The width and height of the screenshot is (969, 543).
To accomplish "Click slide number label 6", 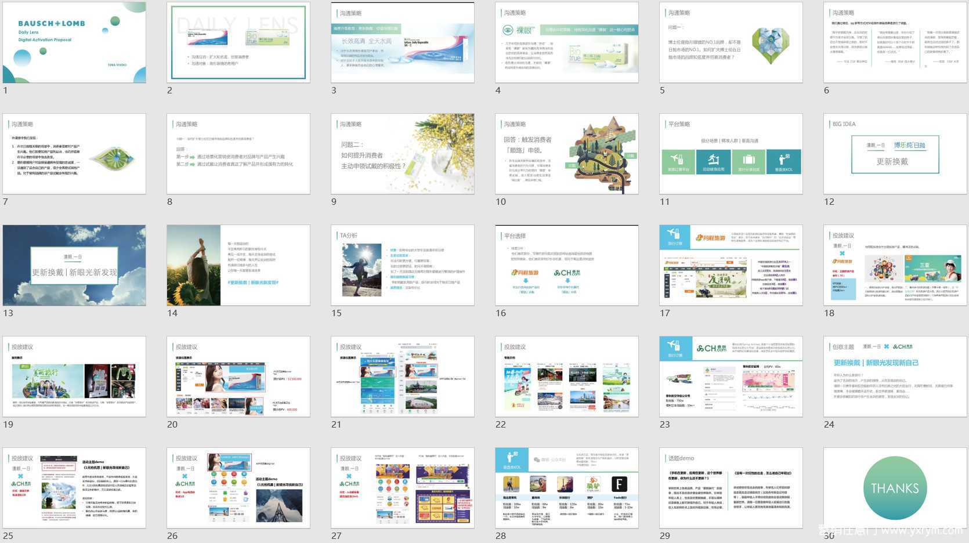I will point(827,91).
